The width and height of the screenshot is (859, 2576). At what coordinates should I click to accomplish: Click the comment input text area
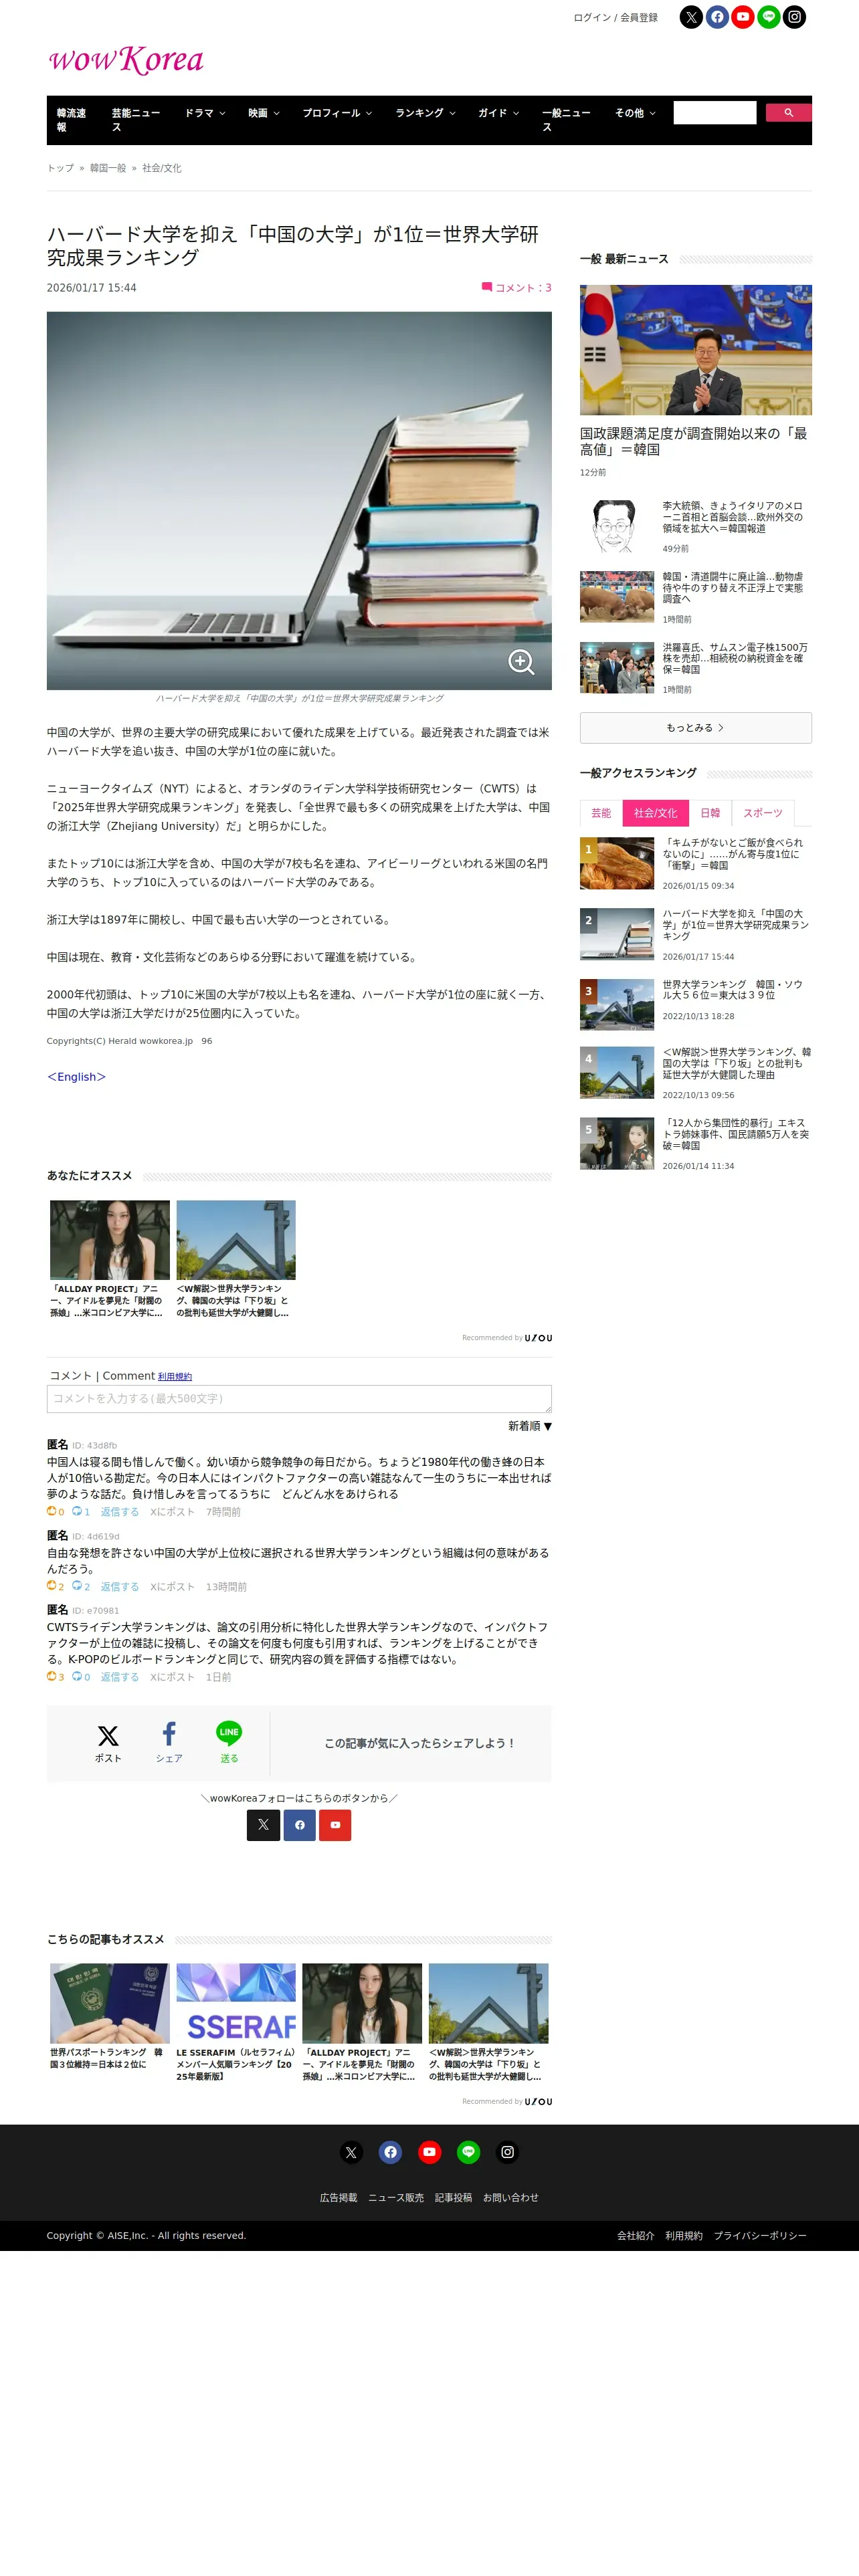pos(299,1398)
